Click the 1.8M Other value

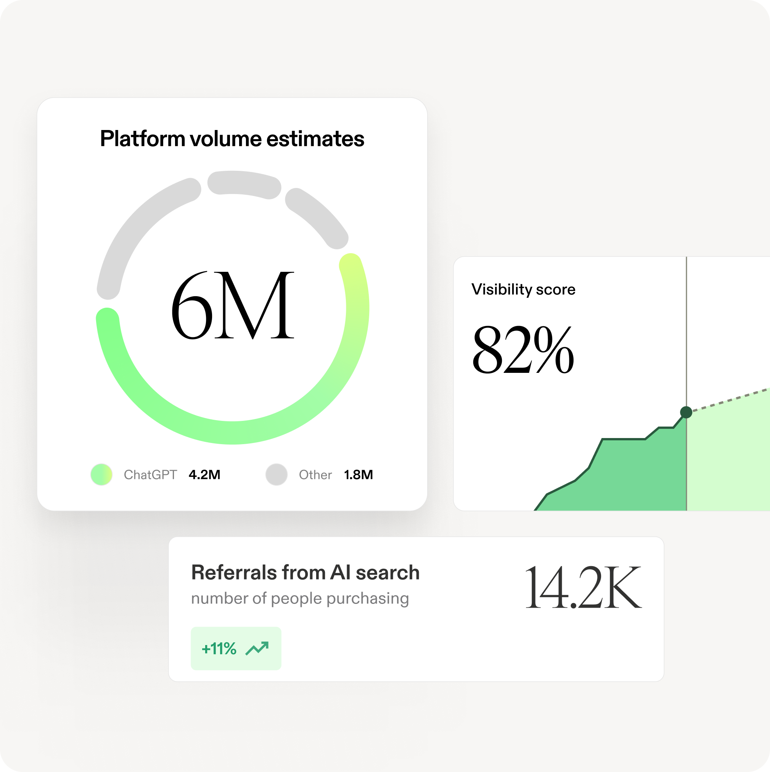(358, 475)
